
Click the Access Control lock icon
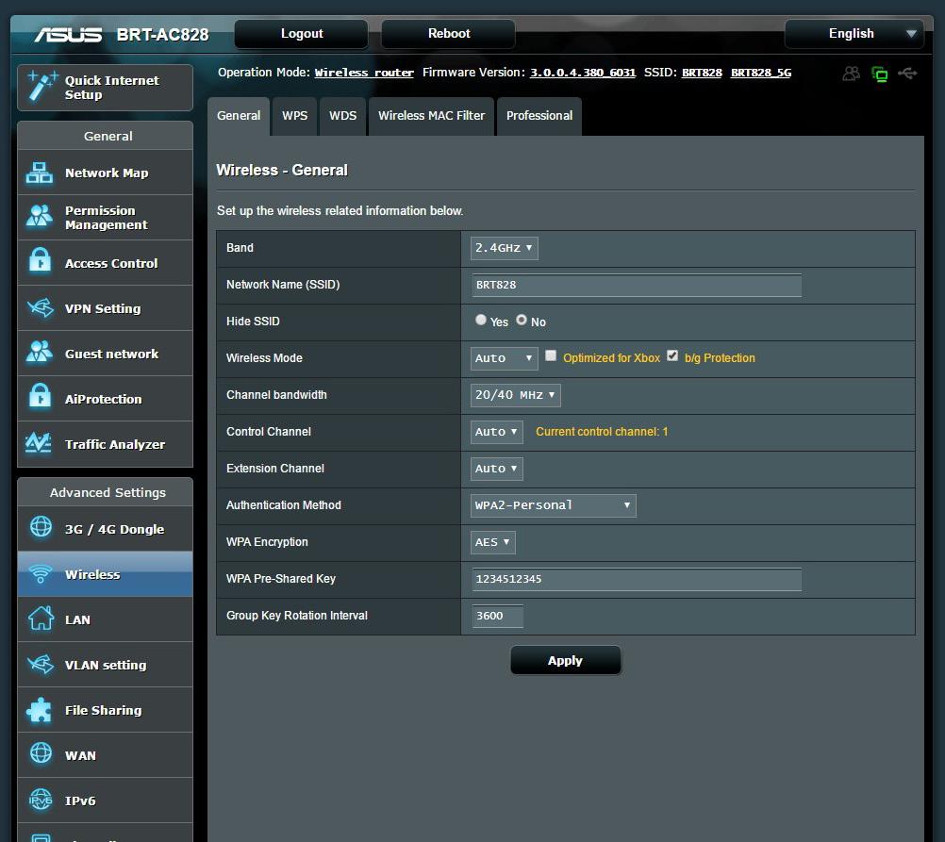[x=40, y=261]
